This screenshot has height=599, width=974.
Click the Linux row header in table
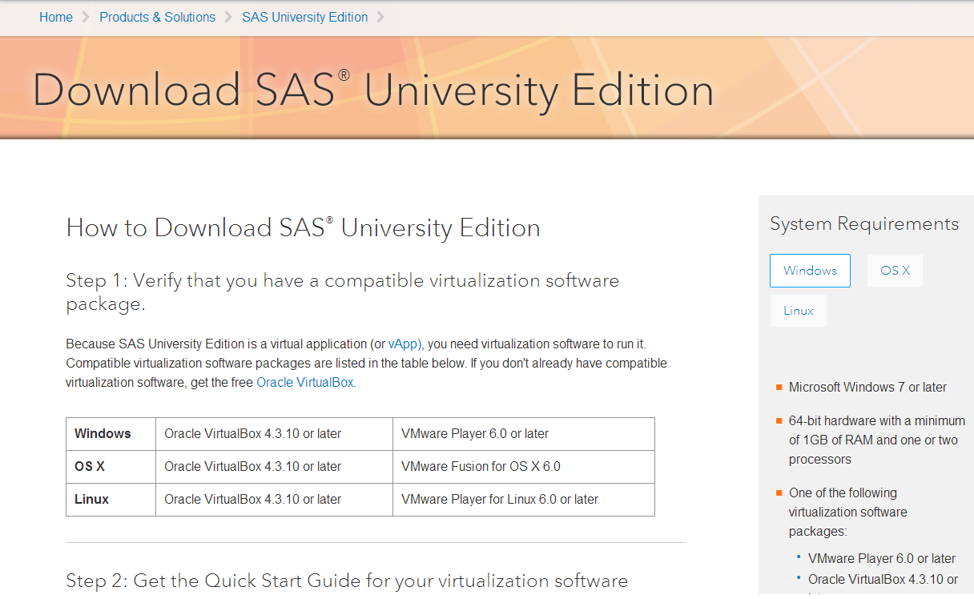(x=91, y=500)
